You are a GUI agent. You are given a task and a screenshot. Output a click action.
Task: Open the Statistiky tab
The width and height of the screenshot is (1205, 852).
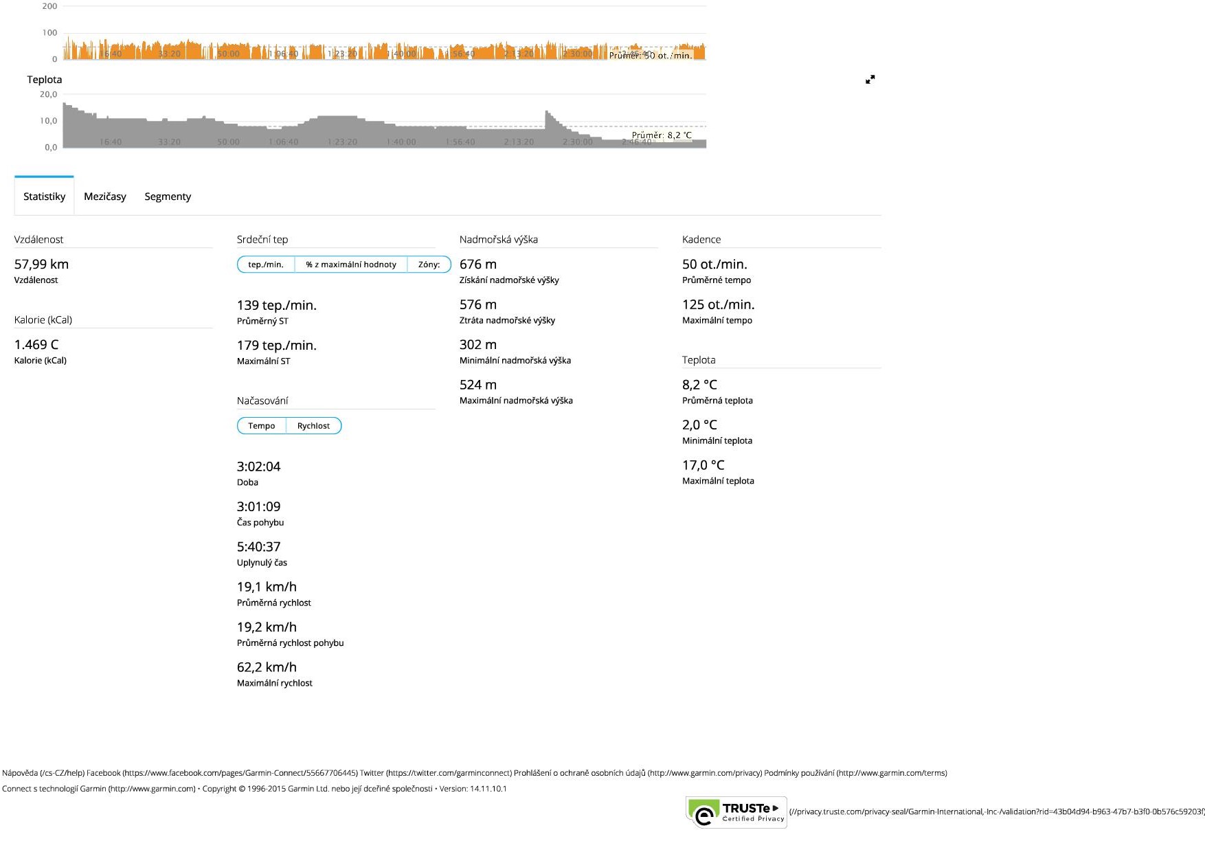(44, 197)
